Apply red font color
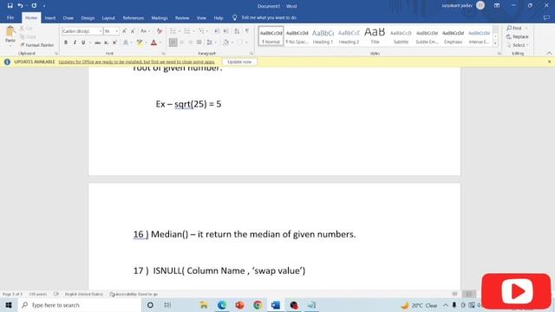 (153, 42)
